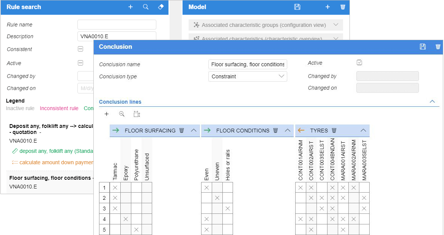This screenshot has width=444, height=235.
Task: Open the Conclusion type dropdown
Action: [248, 76]
